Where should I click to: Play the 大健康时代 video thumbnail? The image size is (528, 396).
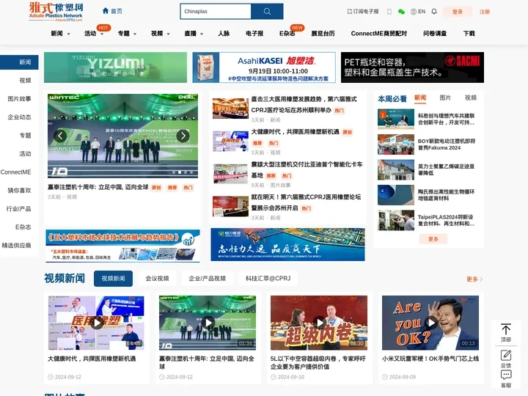click(x=96, y=323)
